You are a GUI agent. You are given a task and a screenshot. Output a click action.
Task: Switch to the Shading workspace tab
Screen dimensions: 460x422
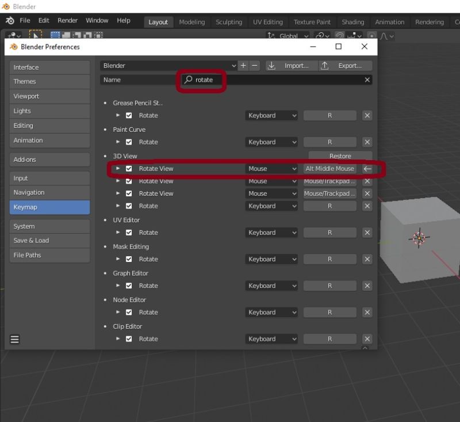pyautogui.click(x=352, y=22)
